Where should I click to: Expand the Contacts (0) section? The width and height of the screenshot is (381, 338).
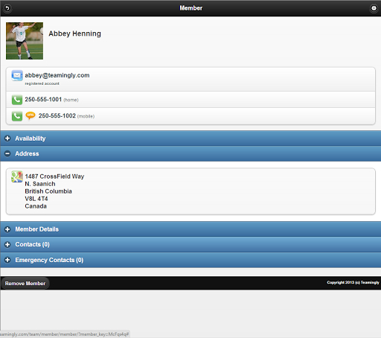(x=190, y=244)
